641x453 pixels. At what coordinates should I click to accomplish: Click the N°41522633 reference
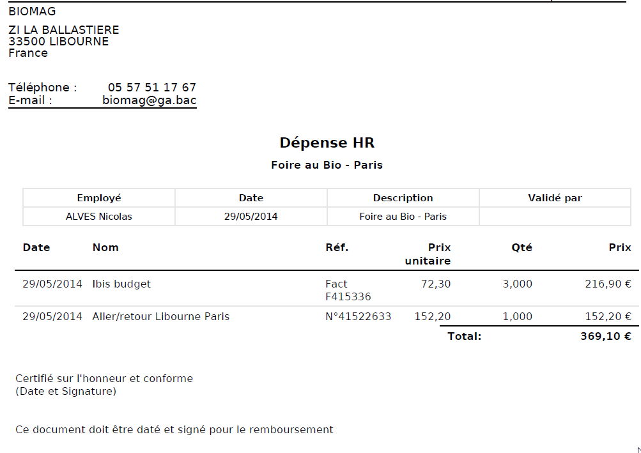(x=358, y=317)
